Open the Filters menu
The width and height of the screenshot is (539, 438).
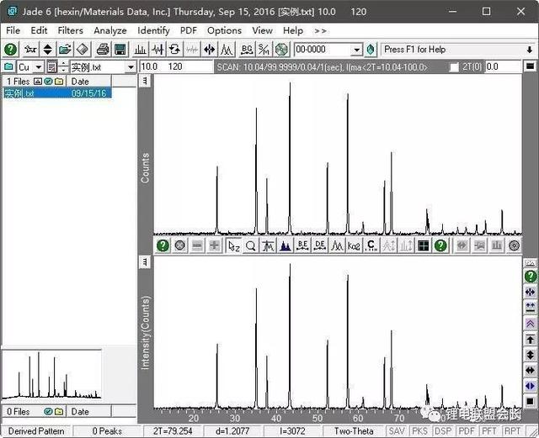point(71,30)
